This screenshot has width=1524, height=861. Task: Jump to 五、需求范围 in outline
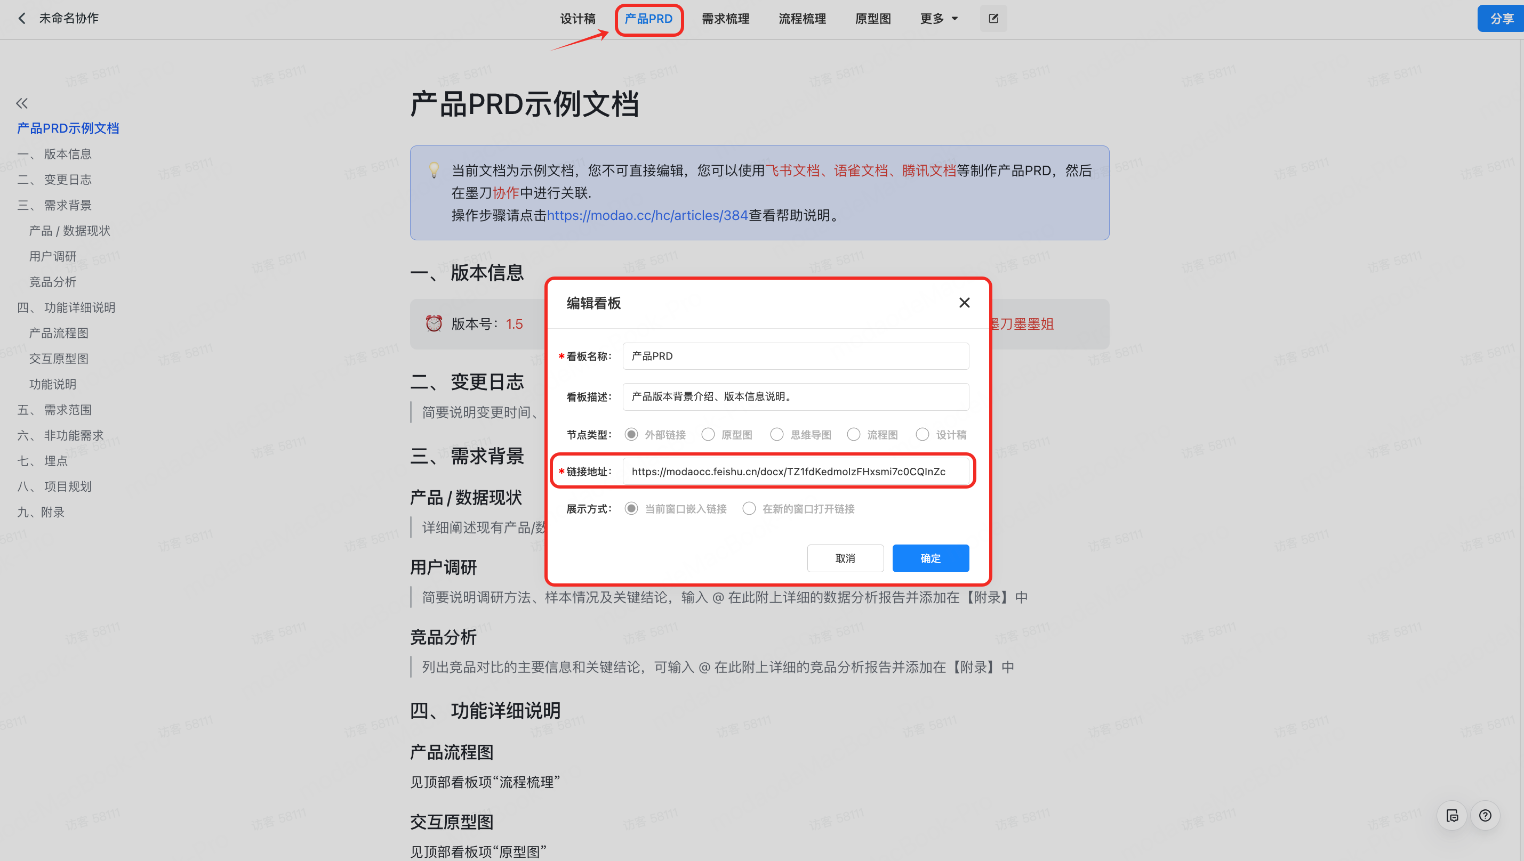point(54,410)
